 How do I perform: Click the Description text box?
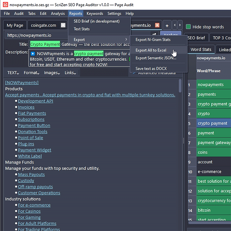click(x=79, y=58)
